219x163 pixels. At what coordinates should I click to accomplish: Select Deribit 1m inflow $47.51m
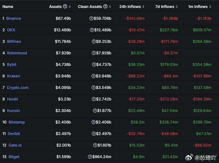[x=204, y=134]
